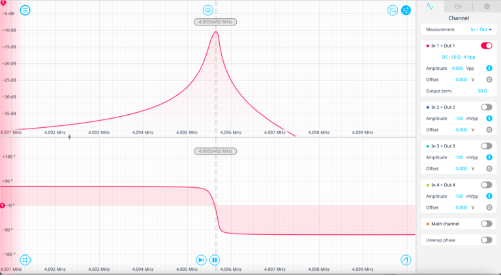Click the DC : 50 Ω : 4 Vpp link
The width and height of the screenshot is (501, 276).
coord(459,57)
